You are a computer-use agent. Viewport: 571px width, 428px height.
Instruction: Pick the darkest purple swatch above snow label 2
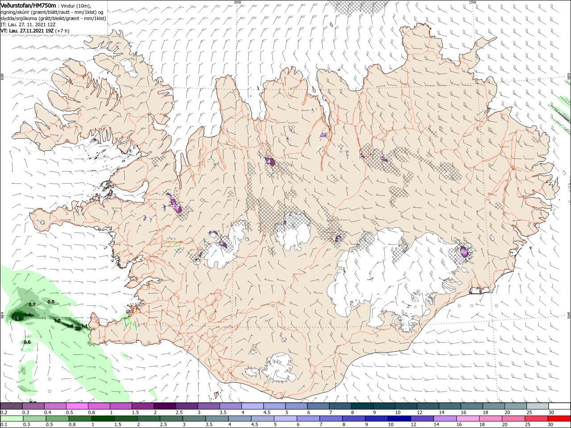coord(165,406)
